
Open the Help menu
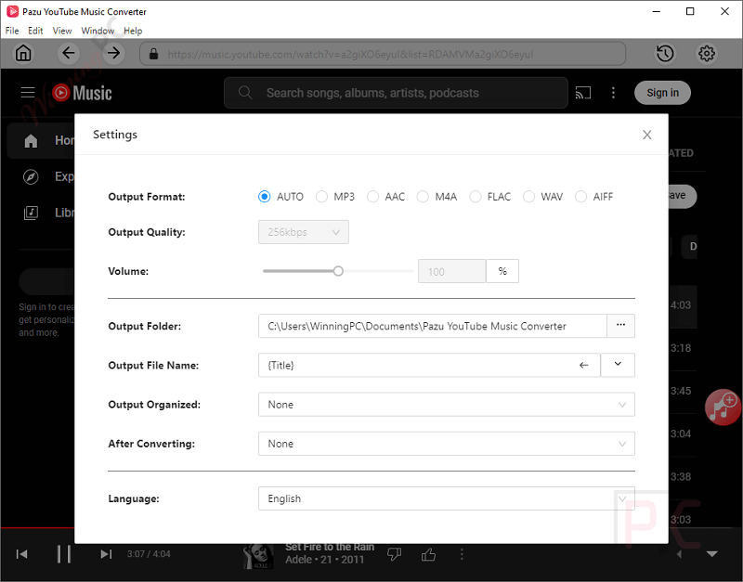coord(133,31)
